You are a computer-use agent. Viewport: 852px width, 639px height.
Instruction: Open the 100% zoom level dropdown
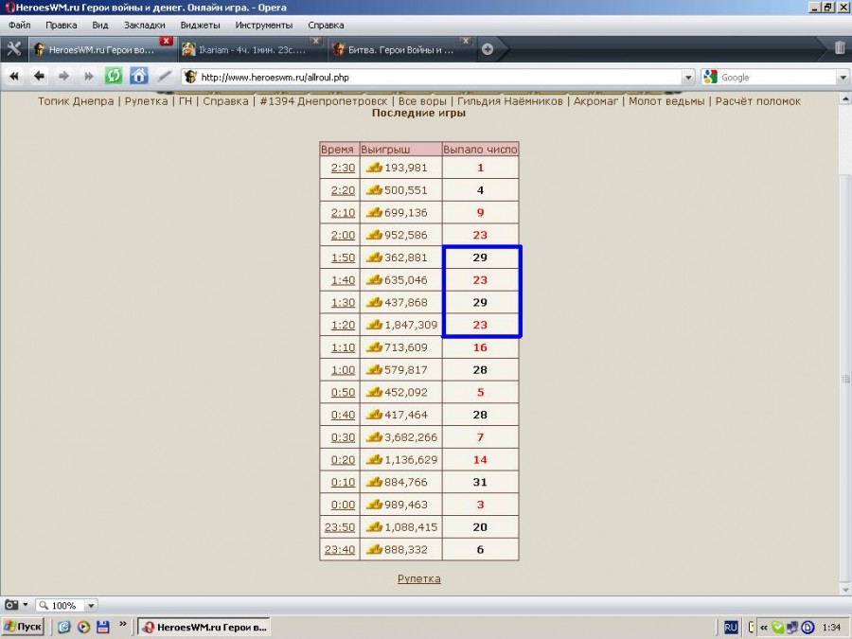point(91,606)
